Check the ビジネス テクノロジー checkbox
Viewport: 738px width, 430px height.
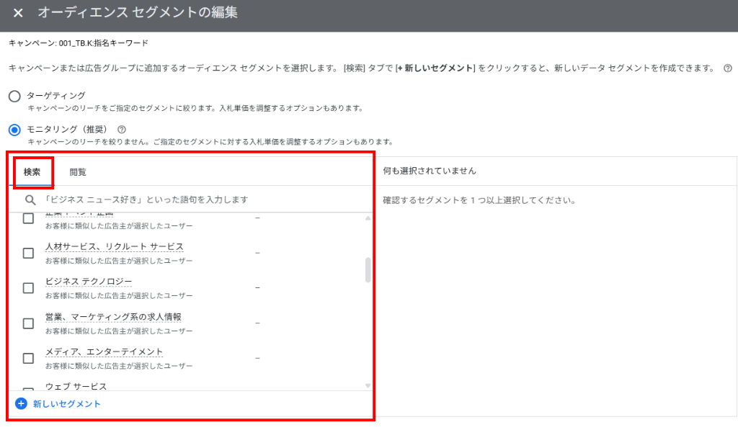coord(28,288)
